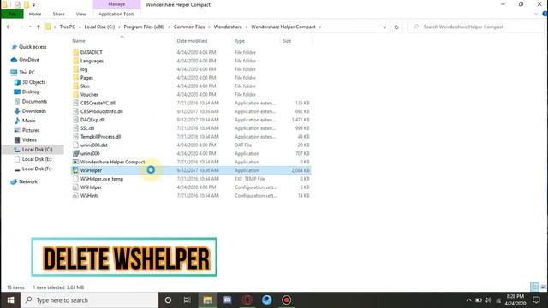548x308 pixels.
Task: Click the Manage contextual tab
Action: pyautogui.click(x=116, y=4)
